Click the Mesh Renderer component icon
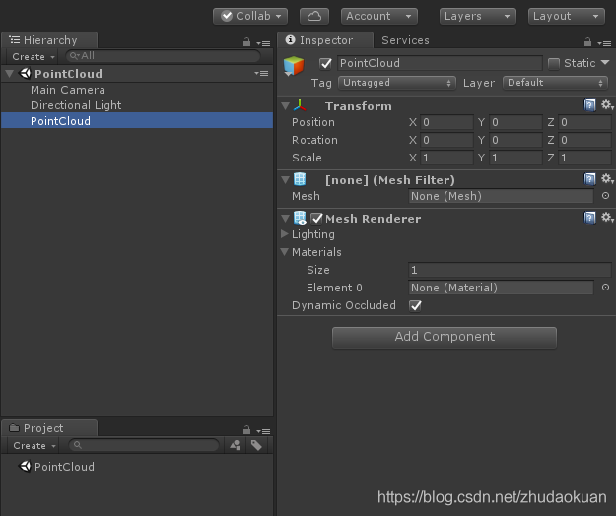This screenshot has width=616, height=516. pyautogui.click(x=300, y=218)
